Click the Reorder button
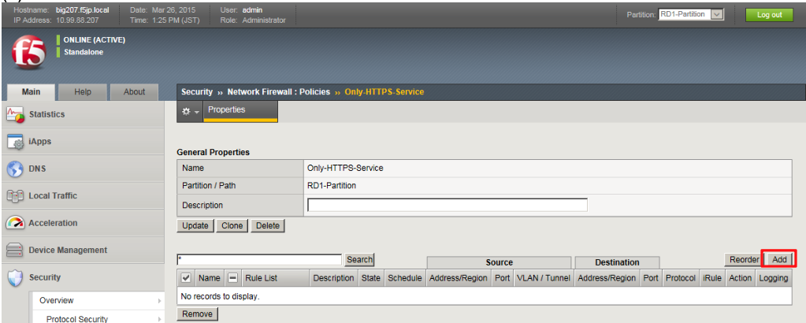The height and width of the screenshot is (323, 806). 744,260
